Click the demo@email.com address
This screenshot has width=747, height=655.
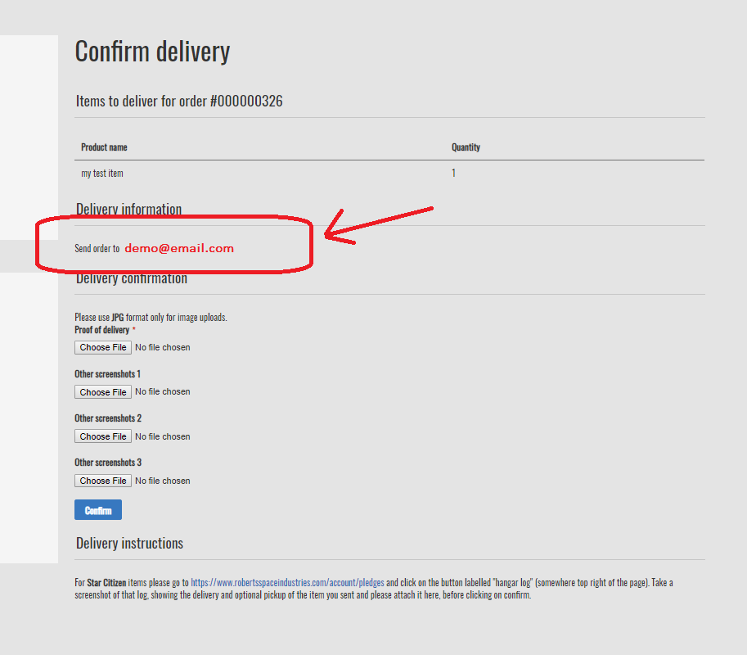pos(179,248)
